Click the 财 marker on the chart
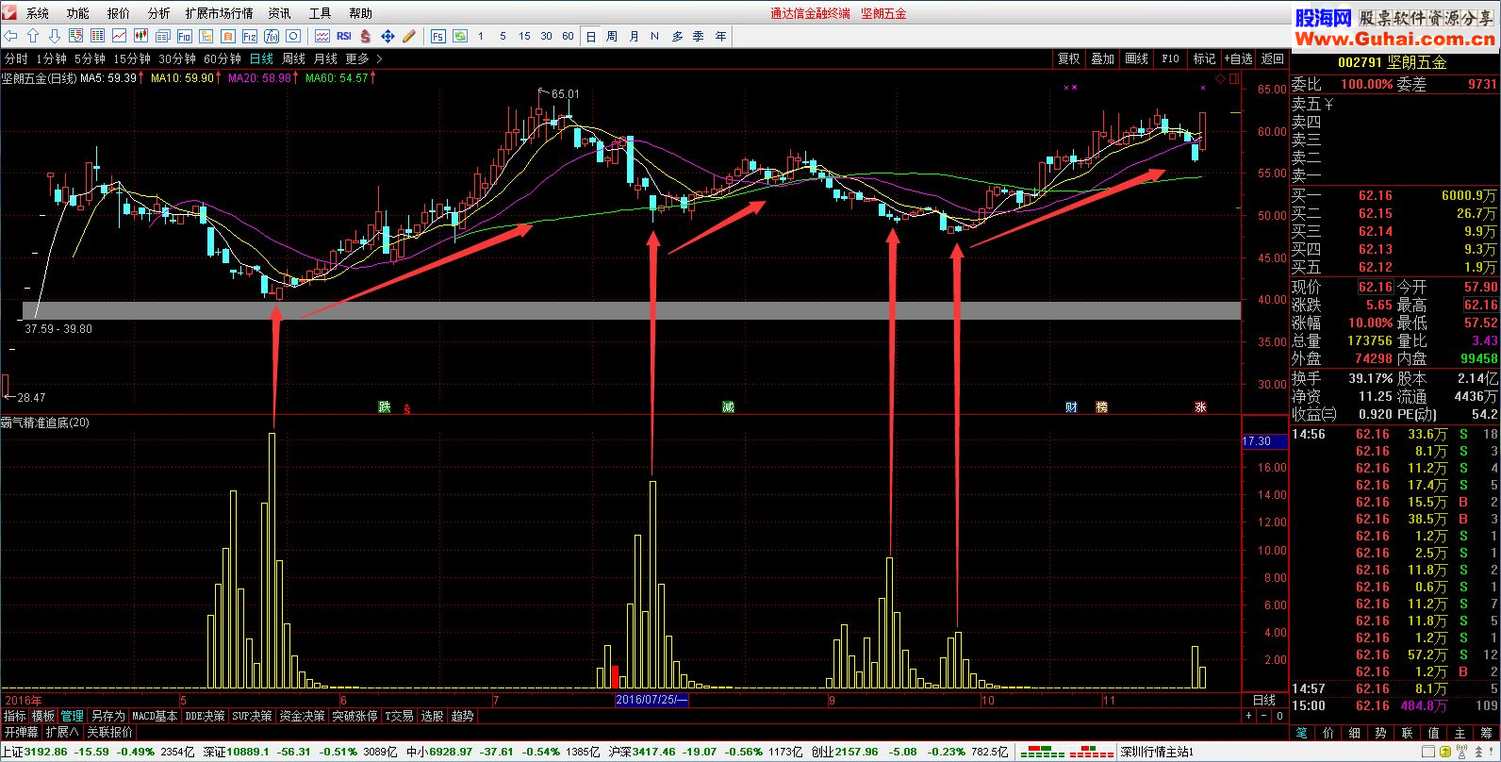 1071,407
